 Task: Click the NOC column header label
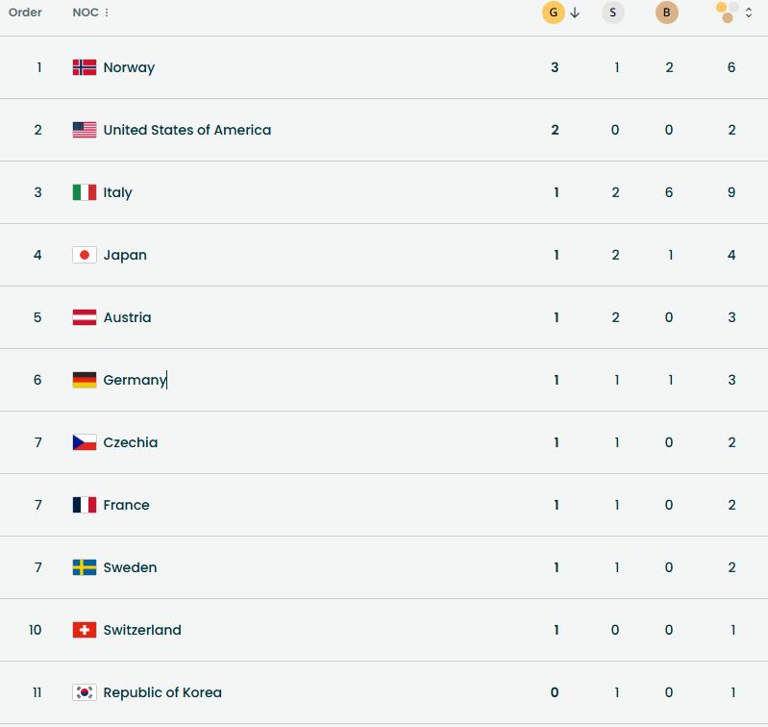pyautogui.click(x=86, y=13)
